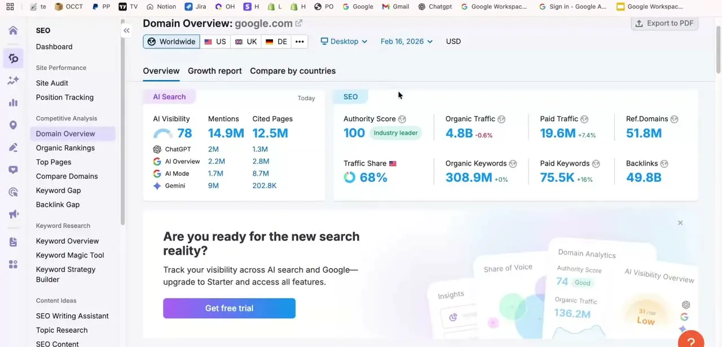This screenshot has width=722, height=347.
Task: Click info icon beside Ref.Domains
Action: pyautogui.click(x=674, y=119)
